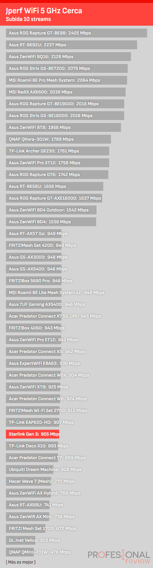Select the Acer Predator Connect X5 bar
The image size is (153, 568).
pyautogui.click(x=34, y=352)
